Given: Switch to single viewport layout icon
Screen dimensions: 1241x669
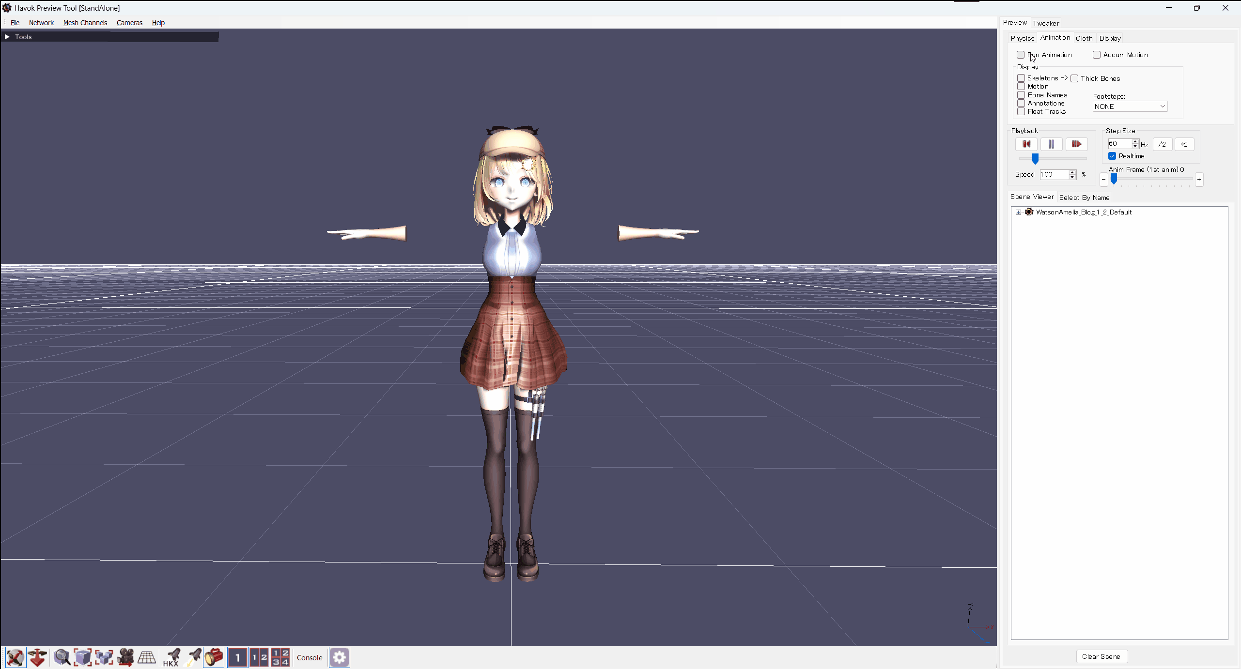Looking at the screenshot, I should click(238, 657).
